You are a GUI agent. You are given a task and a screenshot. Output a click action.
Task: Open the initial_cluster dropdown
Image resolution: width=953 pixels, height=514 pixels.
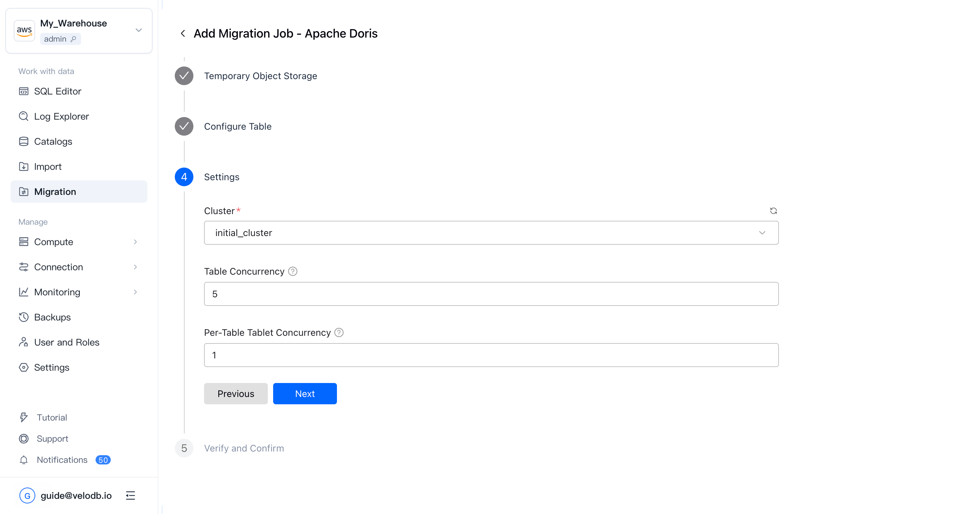pyautogui.click(x=491, y=233)
